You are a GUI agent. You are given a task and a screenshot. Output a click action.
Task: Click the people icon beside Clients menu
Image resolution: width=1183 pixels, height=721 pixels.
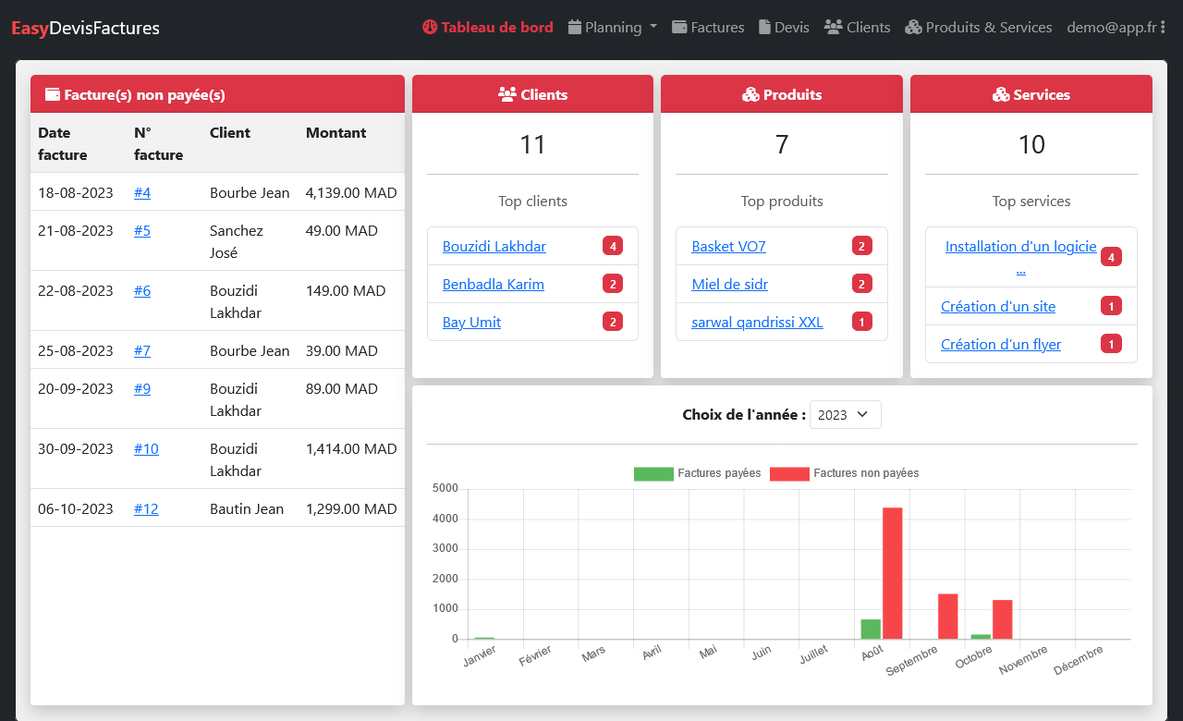[833, 28]
